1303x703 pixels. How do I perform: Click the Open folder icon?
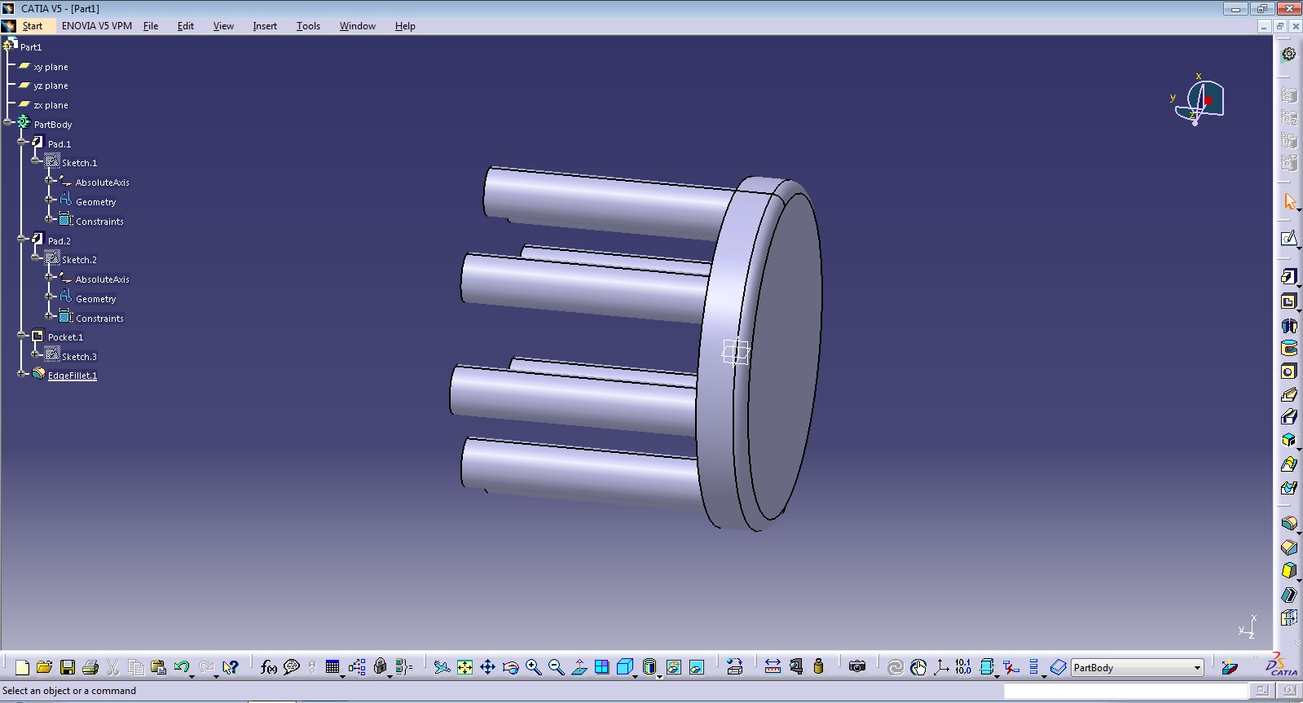pyautogui.click(x=45, y=667)
